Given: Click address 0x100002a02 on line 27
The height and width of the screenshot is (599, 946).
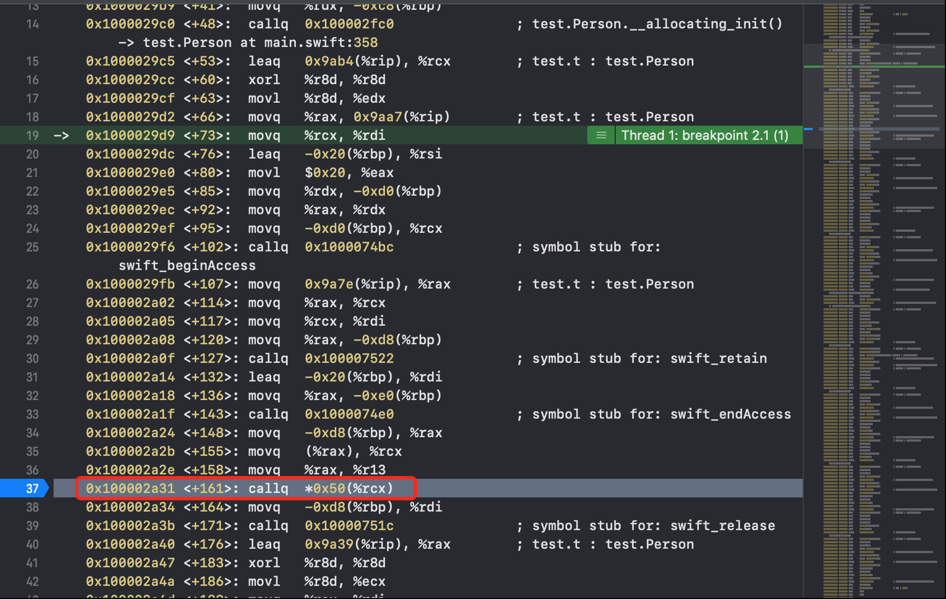Looking at the screenshot, I should tap(130, 303).
